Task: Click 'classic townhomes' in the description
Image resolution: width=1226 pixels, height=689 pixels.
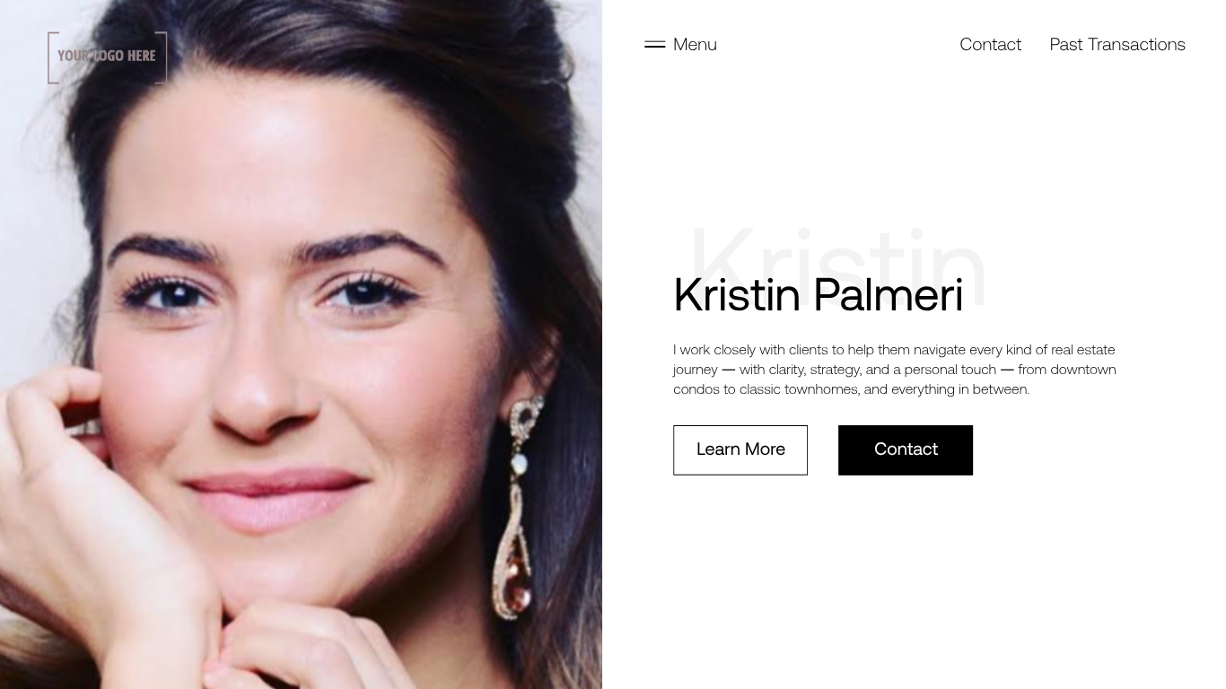Action: [798, 389]
